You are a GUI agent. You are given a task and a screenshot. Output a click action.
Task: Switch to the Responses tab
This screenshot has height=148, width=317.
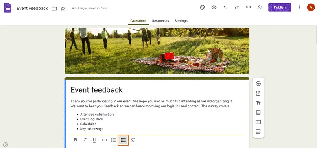pos(160,21)
